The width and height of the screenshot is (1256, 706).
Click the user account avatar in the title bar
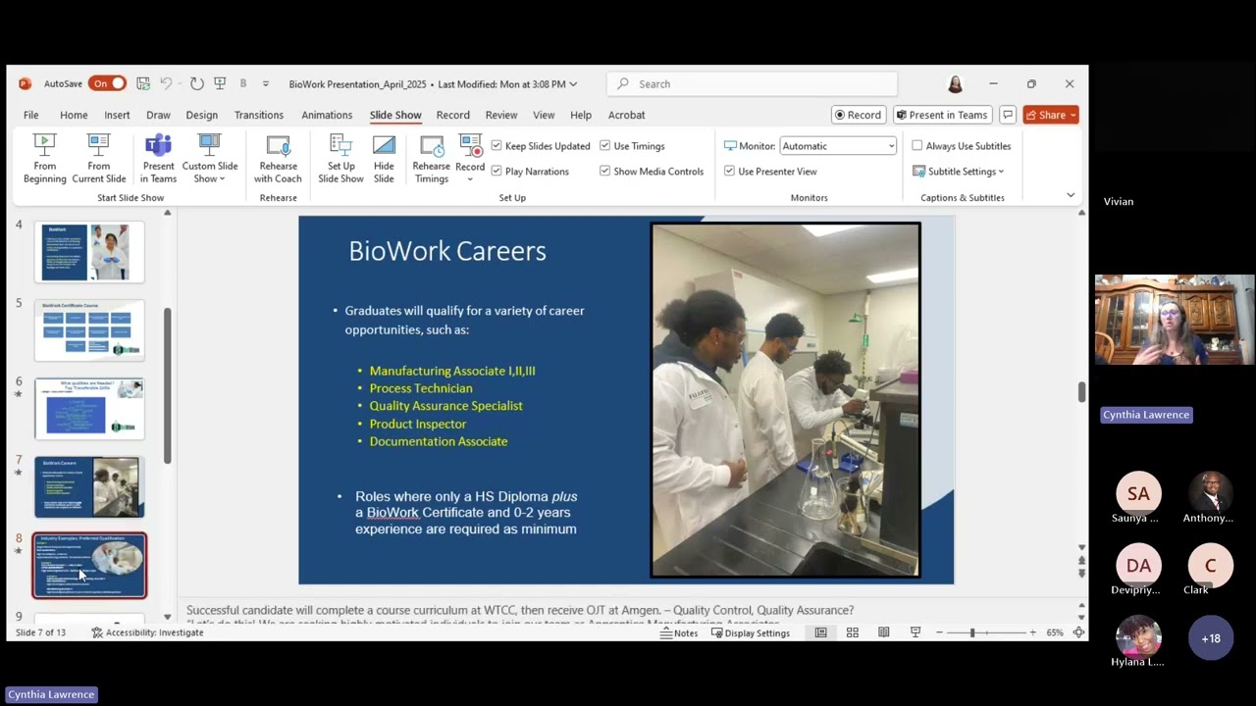(955, 84)
